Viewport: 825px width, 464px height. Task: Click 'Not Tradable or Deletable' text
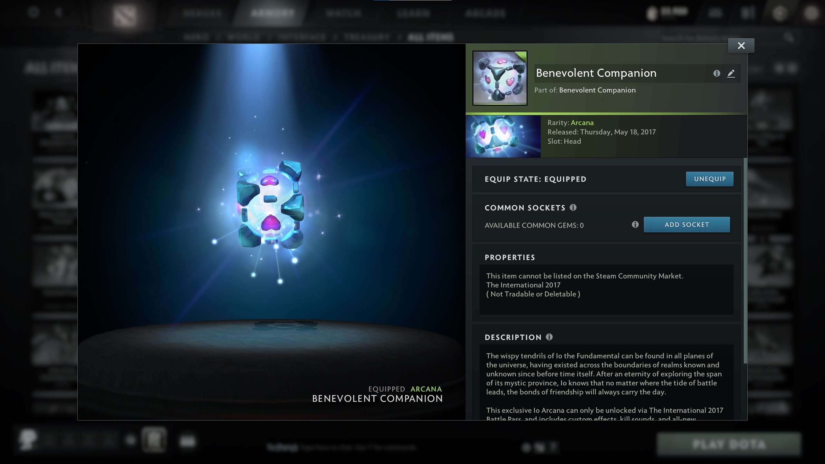(533, 294)
